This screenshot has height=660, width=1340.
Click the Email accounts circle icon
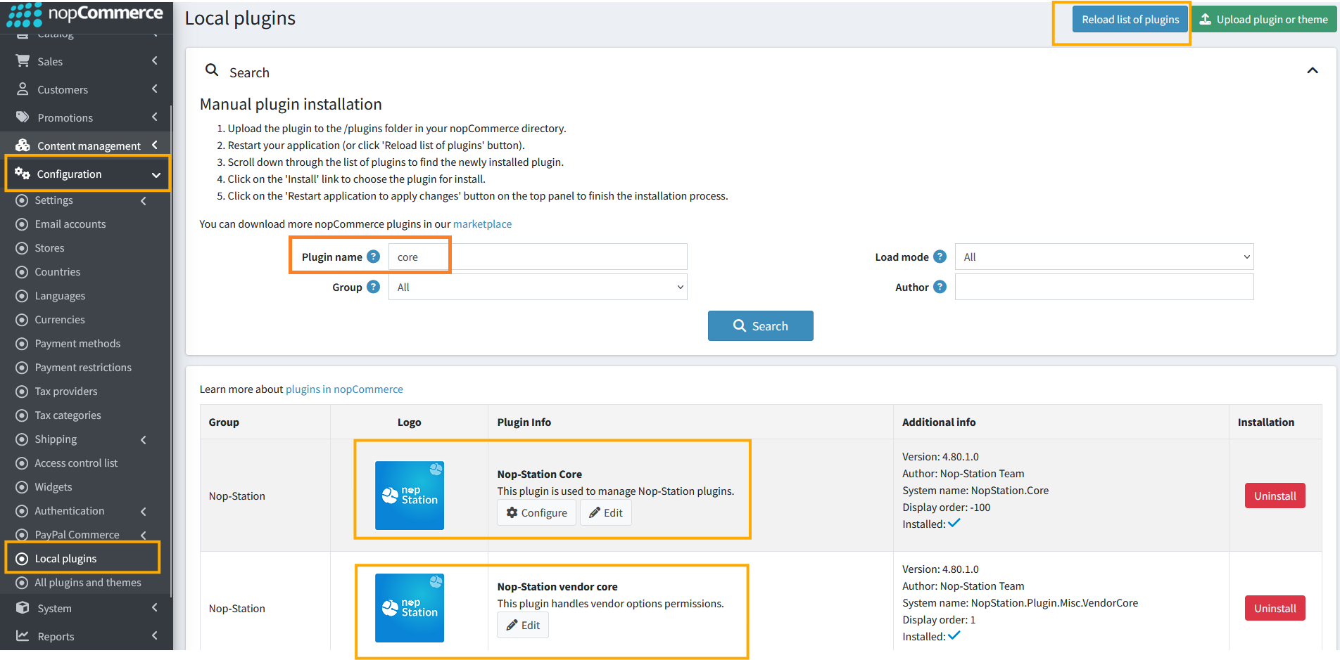[22, 224]
